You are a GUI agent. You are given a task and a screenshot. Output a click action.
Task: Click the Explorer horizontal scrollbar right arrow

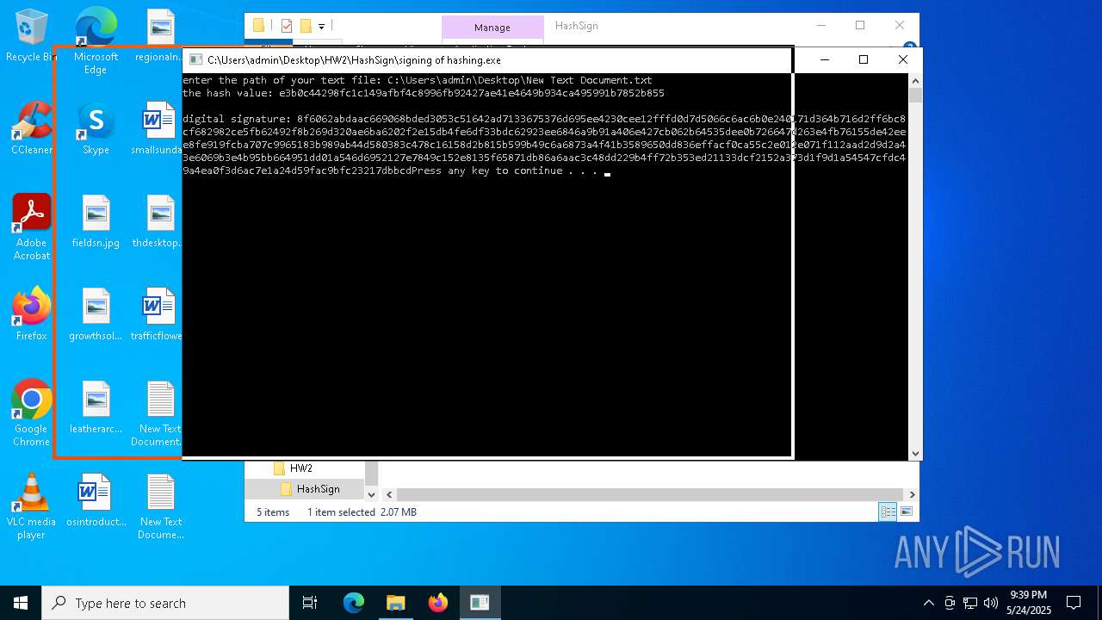click(913, 494)
